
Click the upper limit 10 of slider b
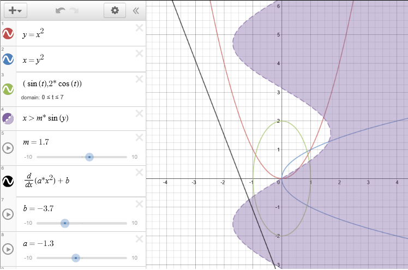pyautogui.click(x=134, y=223)
